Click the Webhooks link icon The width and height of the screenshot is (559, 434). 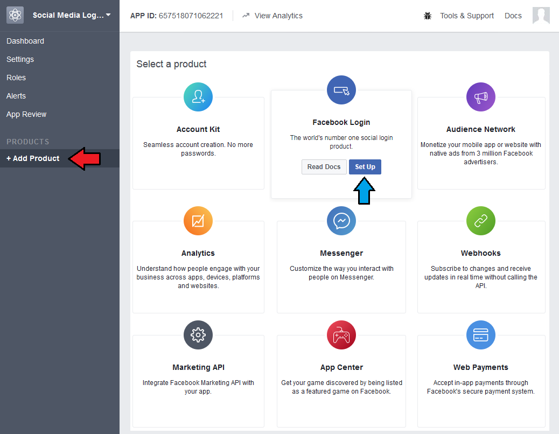click(480, 221)
